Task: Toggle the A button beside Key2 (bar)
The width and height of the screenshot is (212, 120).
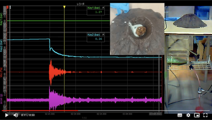Action: point(103,35)
